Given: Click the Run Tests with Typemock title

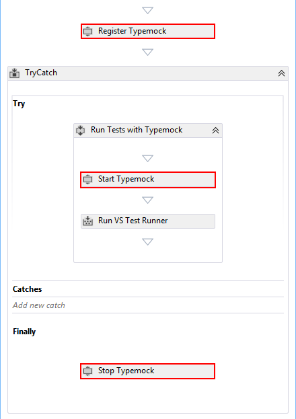Looking at the screenshot, I should [137, 130].
